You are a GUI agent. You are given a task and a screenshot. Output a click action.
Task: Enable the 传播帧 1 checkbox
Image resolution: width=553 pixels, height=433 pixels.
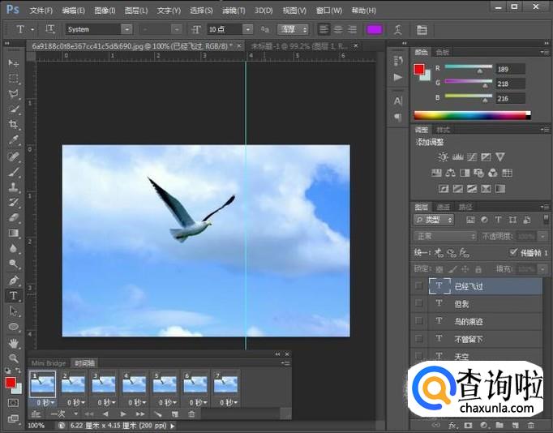[x=512, y=252]
